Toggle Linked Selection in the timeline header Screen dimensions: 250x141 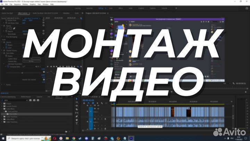pyautogui.click(x=93, y=103)
